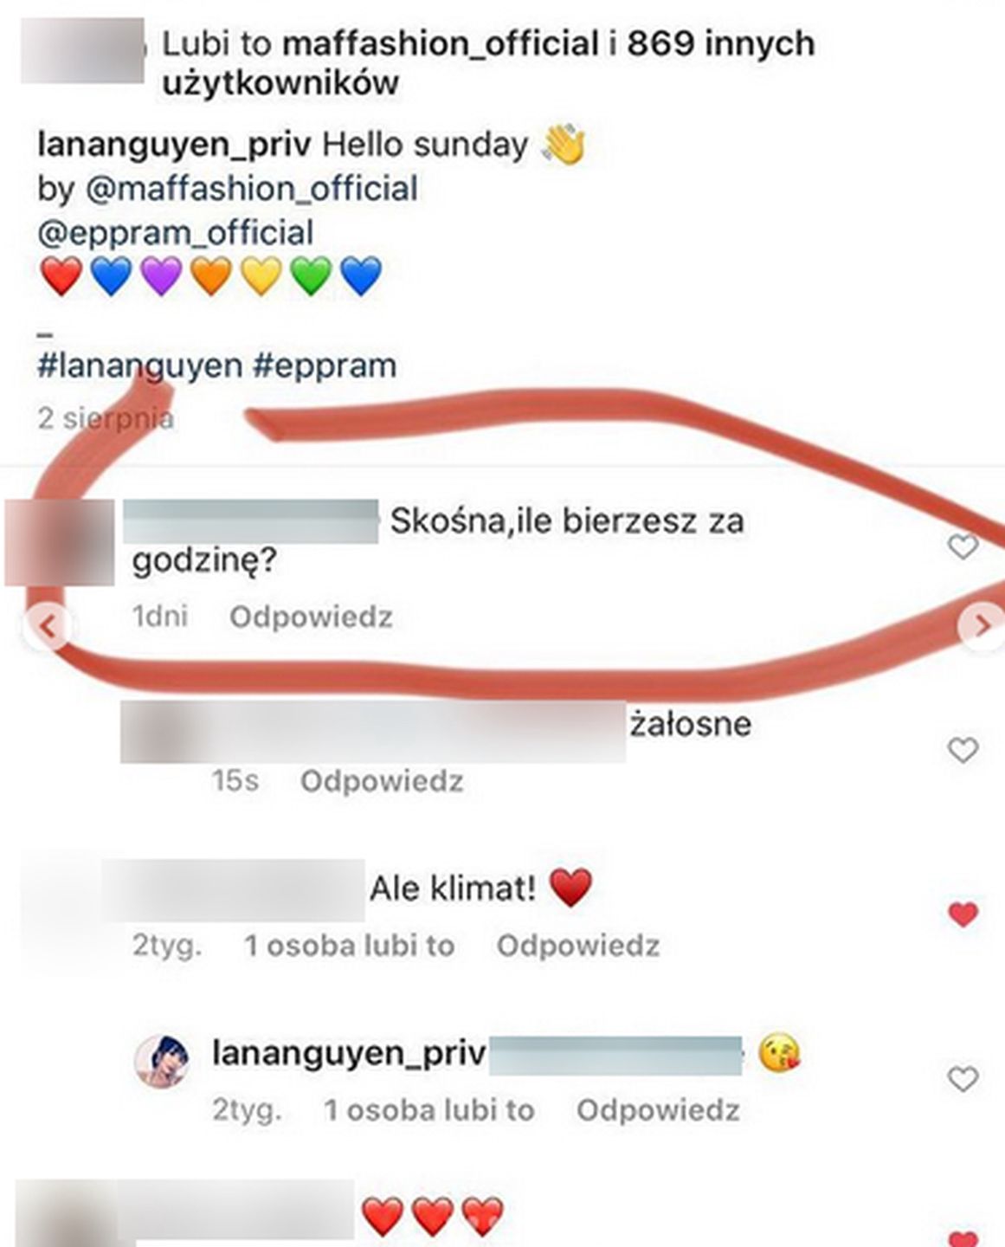Open the #lananguyen hashtag

point(139,366)
